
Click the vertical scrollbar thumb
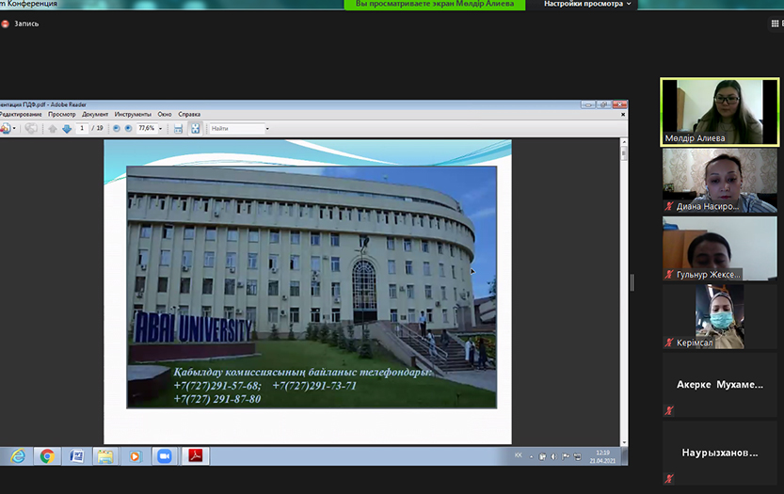623,153
